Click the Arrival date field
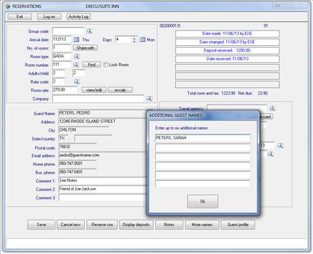 [61, 39]
